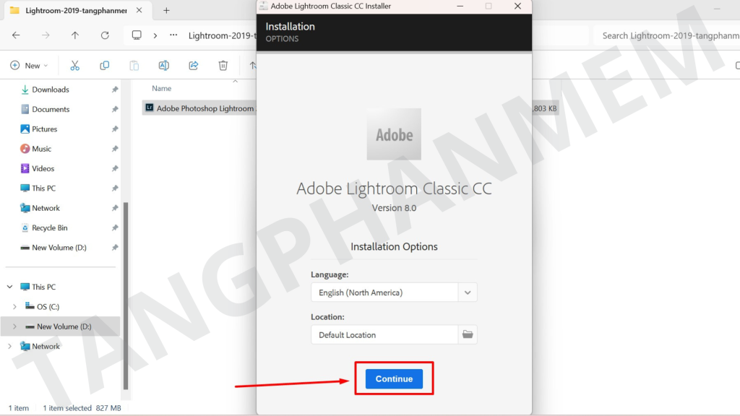Go up one folder level

[75, 35]
